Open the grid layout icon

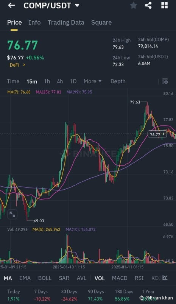(x=164, y=5)
